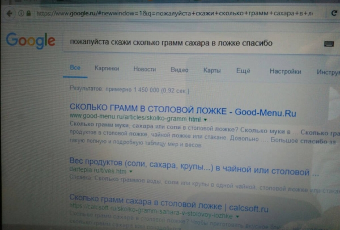Open the on-screen keyboard icon in the search box
Screen dimensions: 340x230
[329, 44]
